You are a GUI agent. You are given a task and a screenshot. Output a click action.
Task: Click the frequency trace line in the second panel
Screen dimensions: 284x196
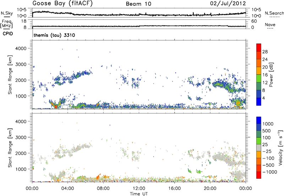pos(139,26)
